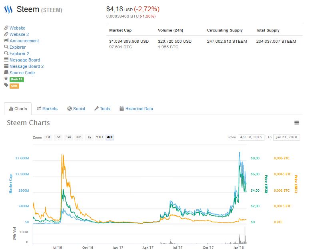
Task: Click the list icon beside Message Board
Action: click(6, 60)
